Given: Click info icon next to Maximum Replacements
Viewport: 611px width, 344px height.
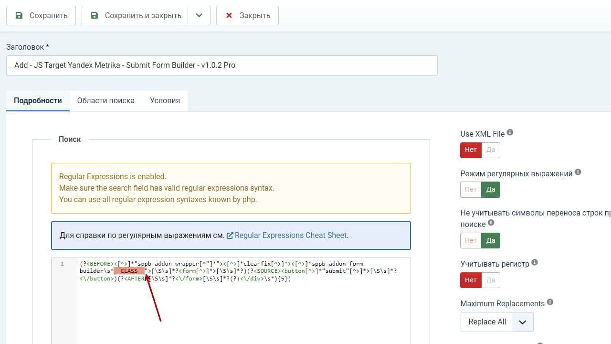Looking at the screenshot, I should (550, 302).
